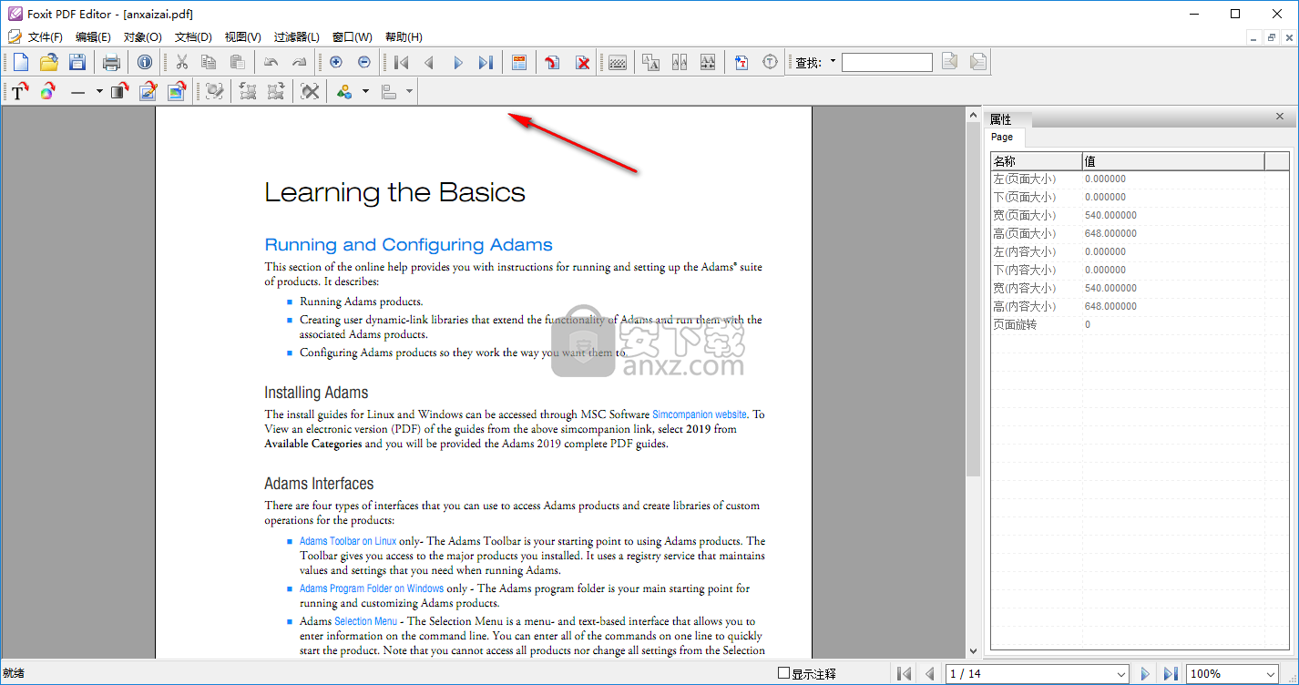
Task: Click the insert picture icon
Action: (176, 91)
